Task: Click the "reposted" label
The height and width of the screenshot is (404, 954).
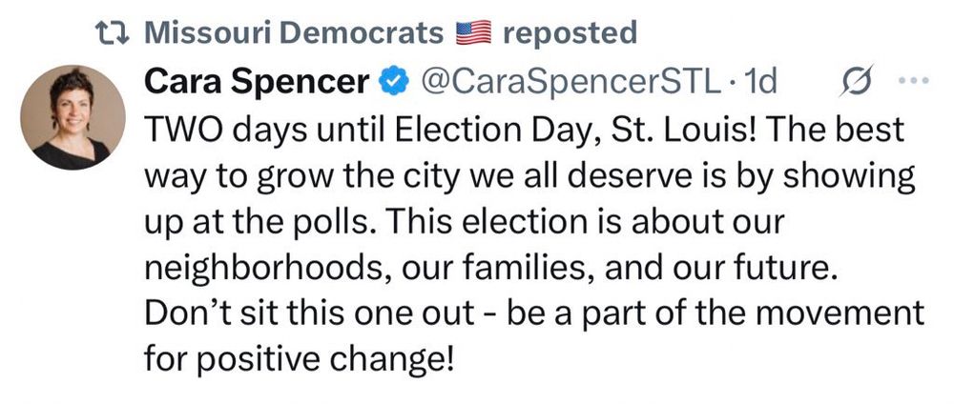Action: point(569,34)
